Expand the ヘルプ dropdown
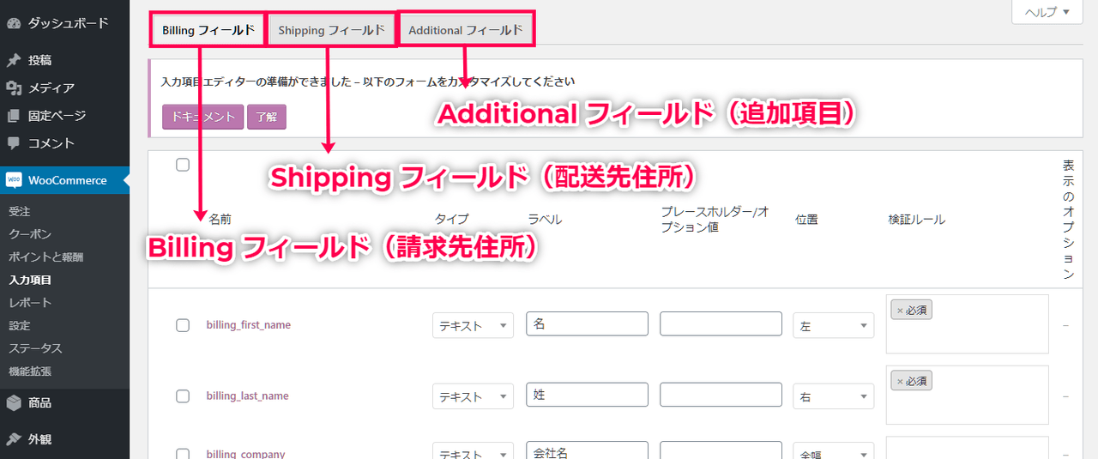This screenshot has width=1098, height=459. point(1047,12)
